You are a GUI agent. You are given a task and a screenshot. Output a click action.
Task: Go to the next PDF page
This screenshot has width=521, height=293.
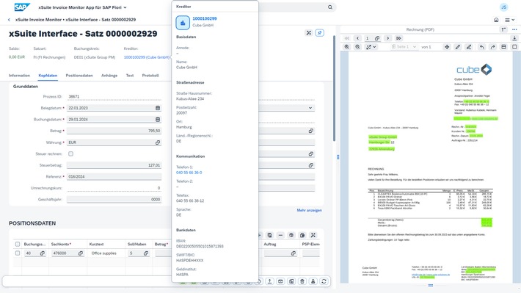387,38
